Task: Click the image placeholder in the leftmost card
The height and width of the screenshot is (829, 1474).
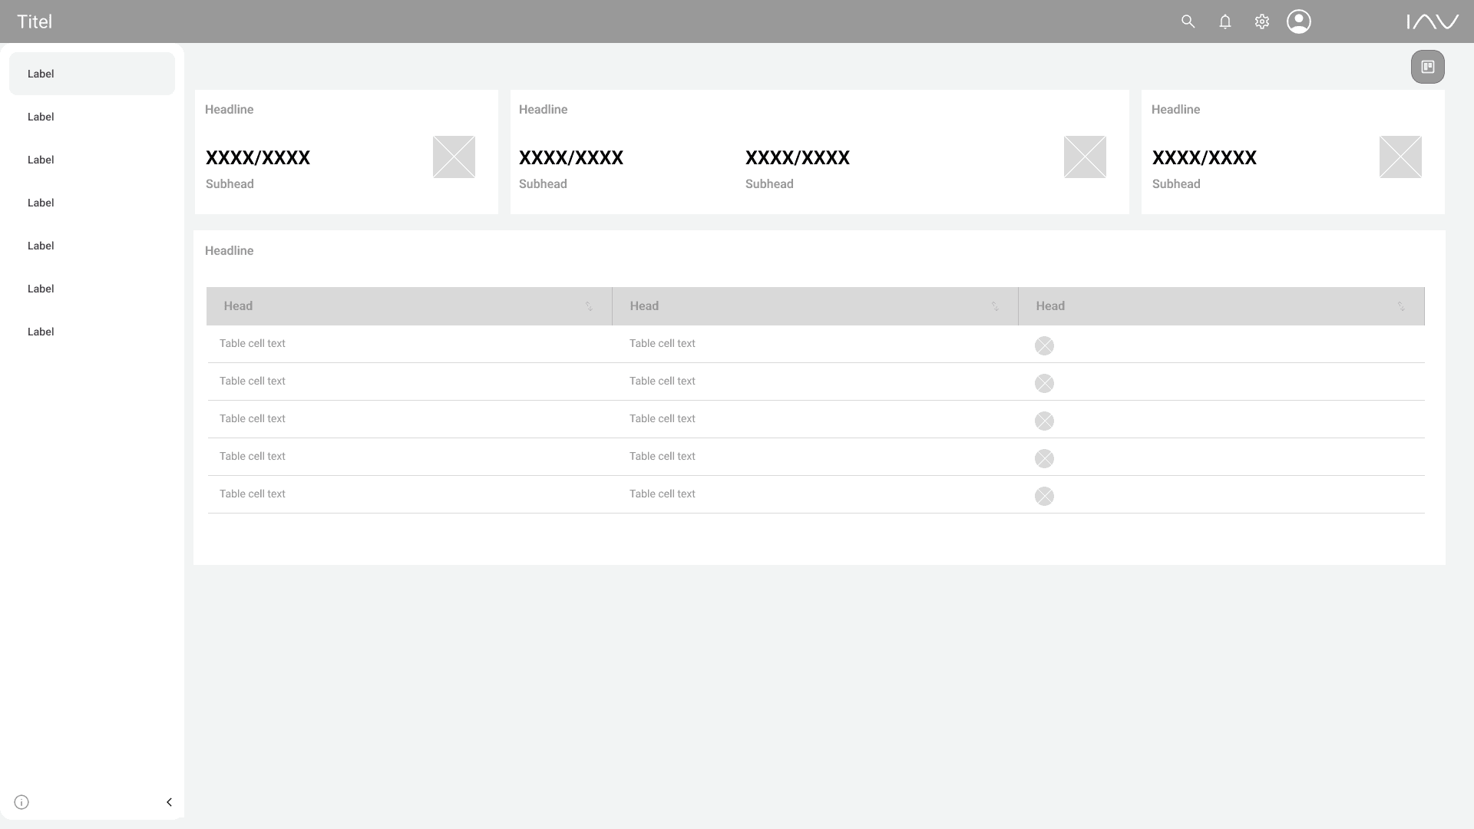Action: [454, 157]
